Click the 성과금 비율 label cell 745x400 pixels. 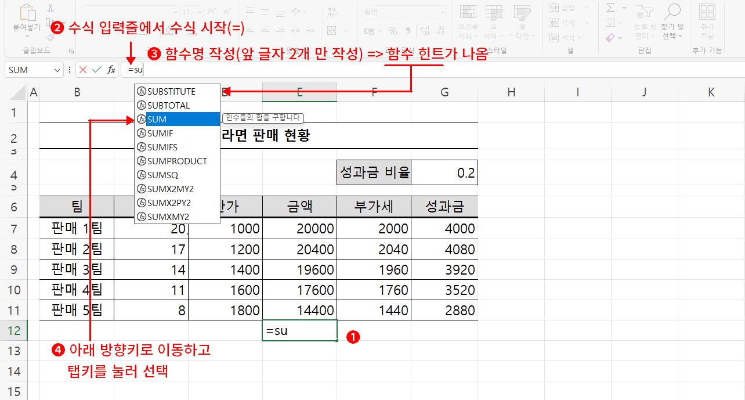click(374, 172)
